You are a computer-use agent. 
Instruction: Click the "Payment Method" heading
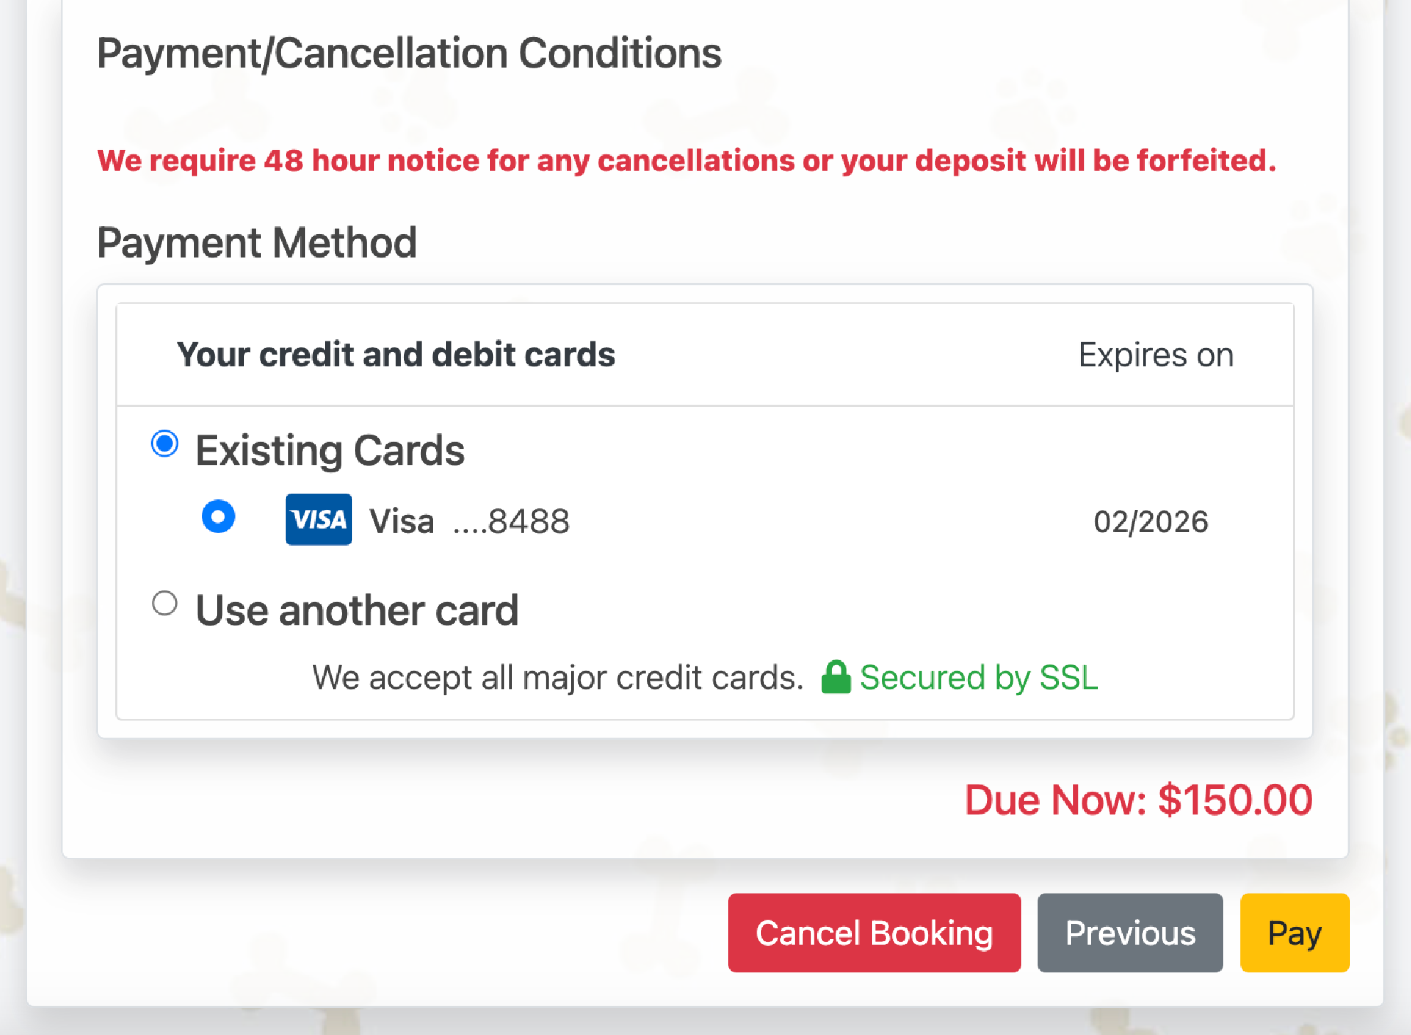(257, 243)
